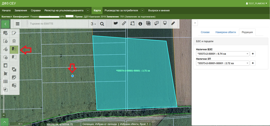This screenshot has width=270, height=126.
Task: Activate the pencil edit tool
Action: pos(173,24)
